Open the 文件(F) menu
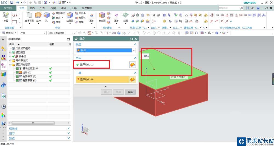Image resolution: width=274 pixels, height=146 pixels. (8, 8)
